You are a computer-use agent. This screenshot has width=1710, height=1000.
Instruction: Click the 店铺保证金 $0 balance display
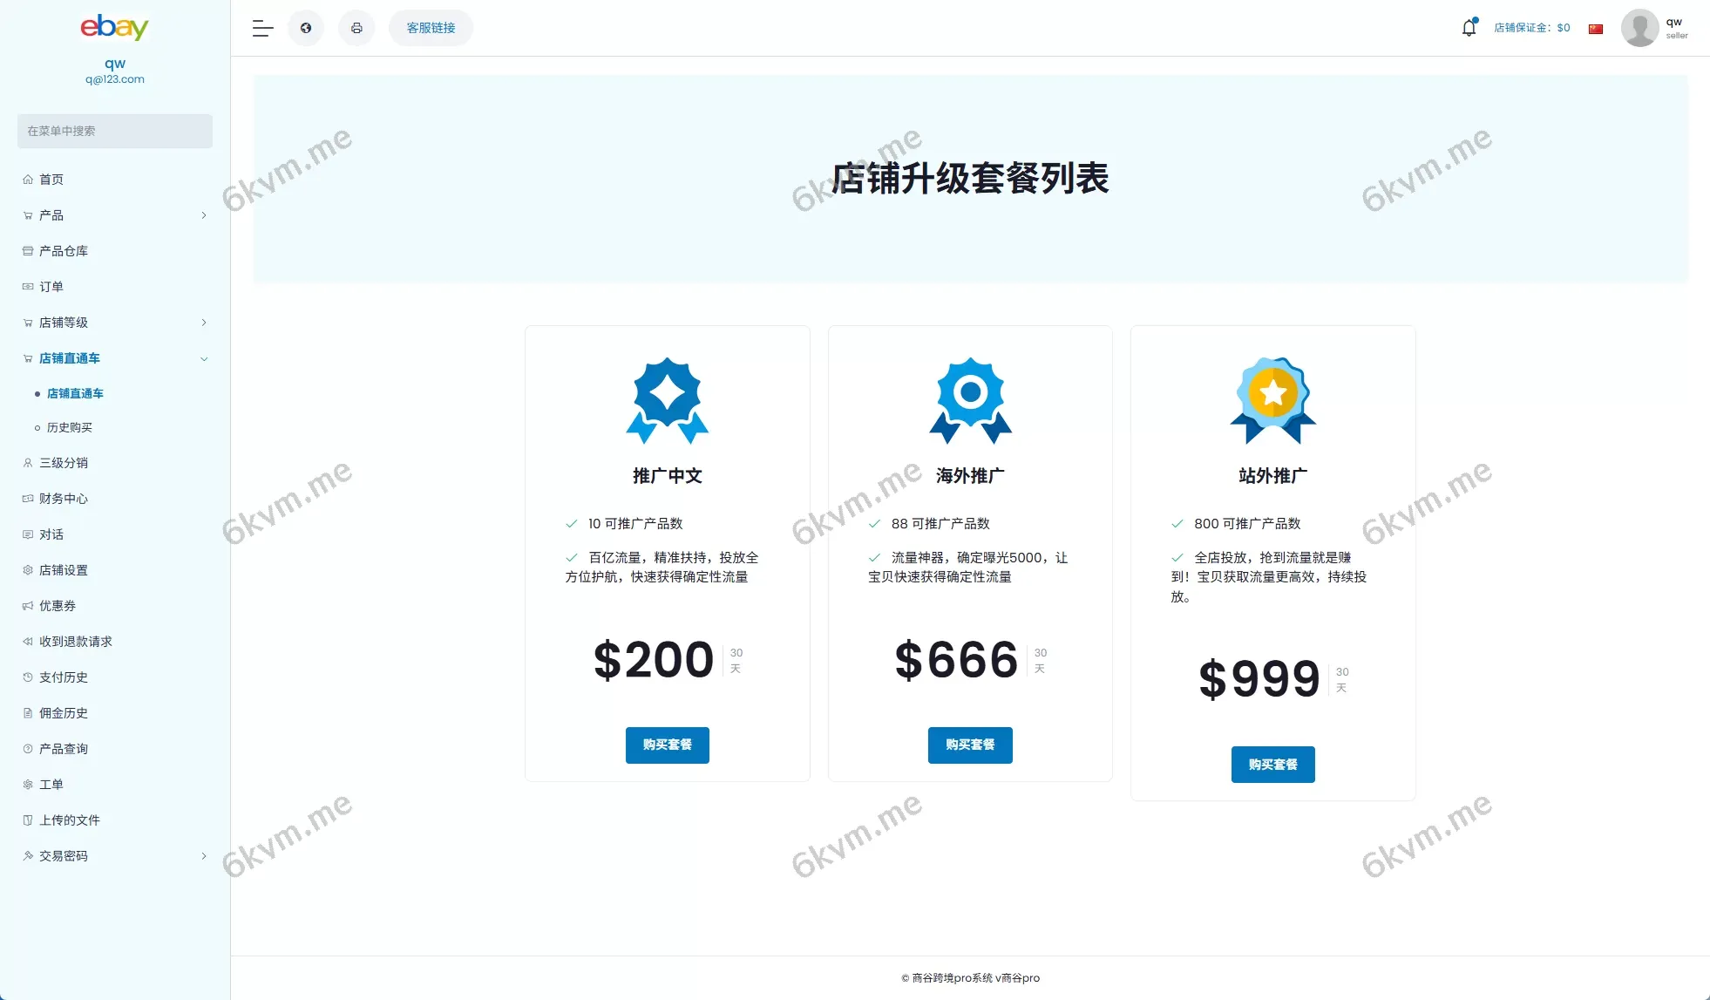pyautogui.click(x=1531, y=27)
